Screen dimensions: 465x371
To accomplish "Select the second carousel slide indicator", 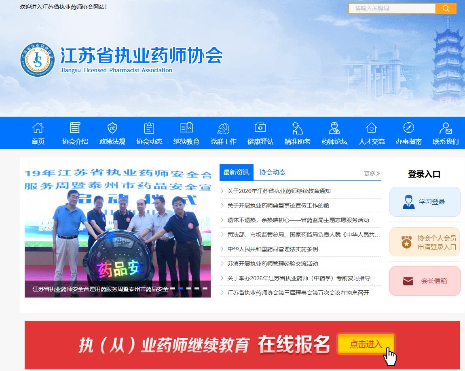I will 181,288.
